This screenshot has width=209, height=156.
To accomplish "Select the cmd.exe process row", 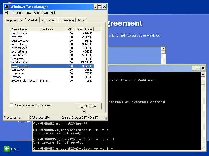I will click(x=52, y=37).
